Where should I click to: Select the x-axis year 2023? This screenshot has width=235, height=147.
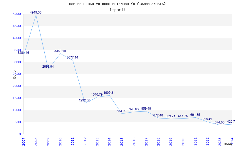tap(220, 142)
